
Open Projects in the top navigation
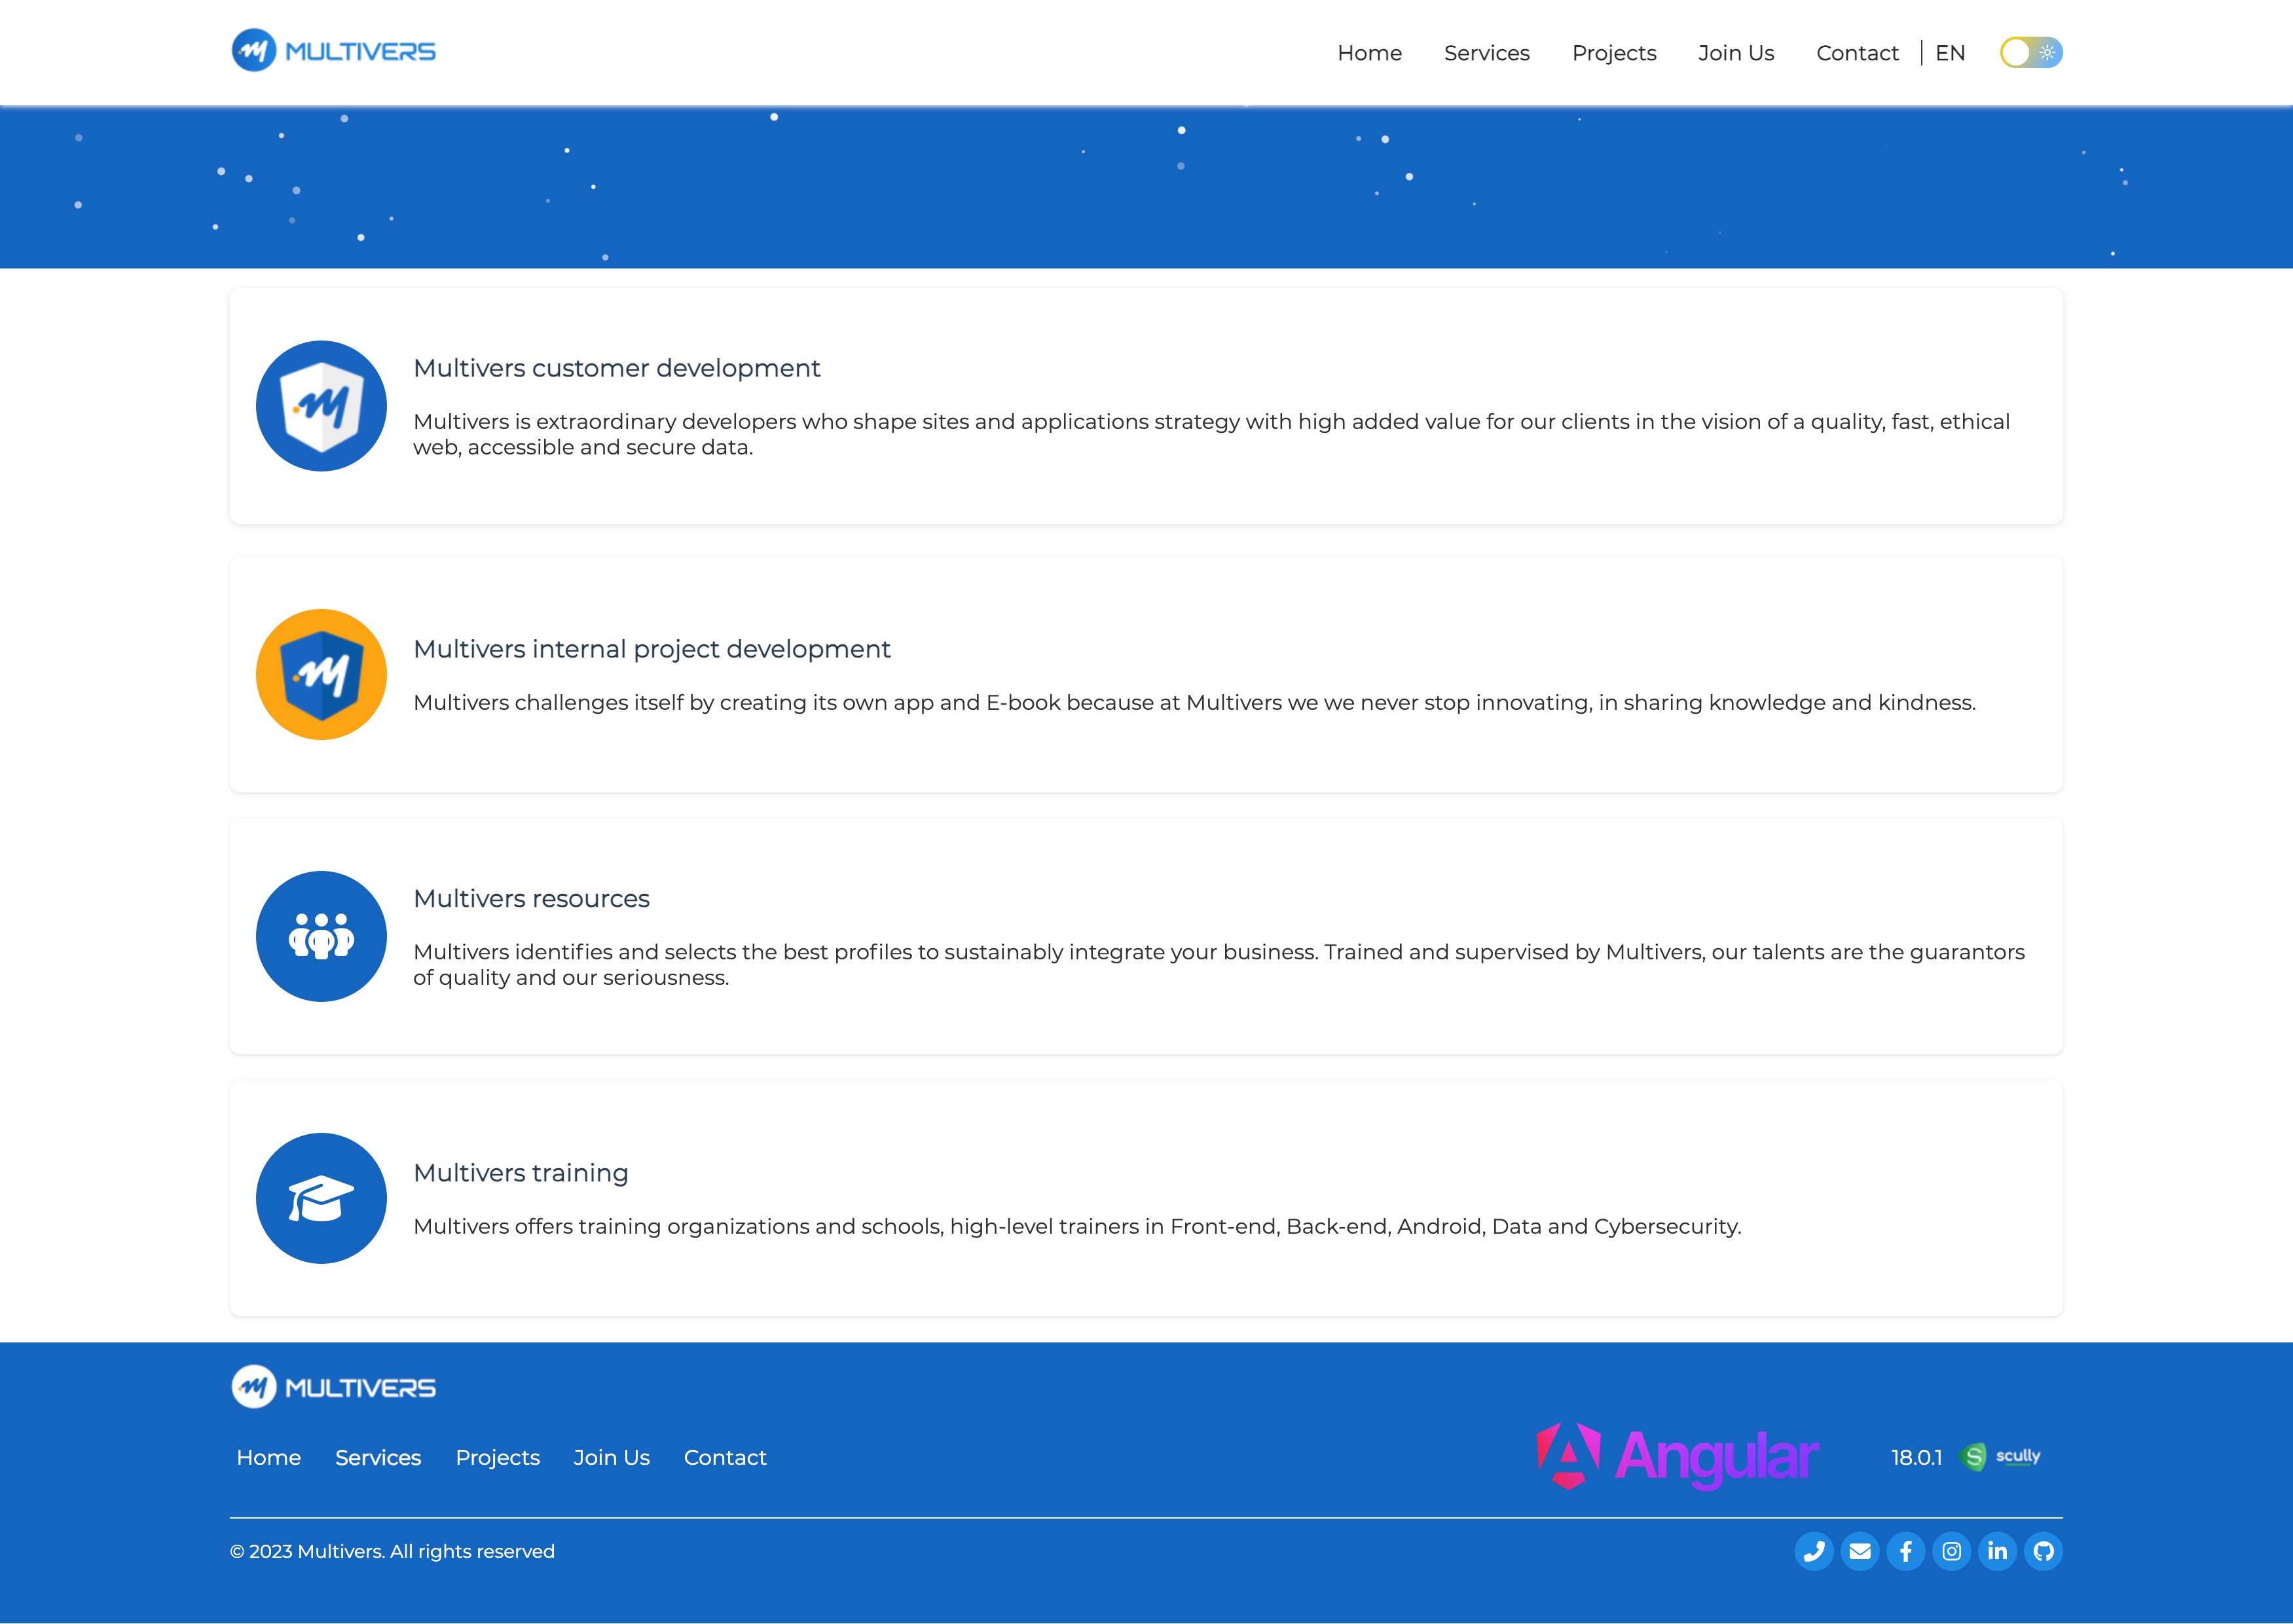[x=1614, y=53]
